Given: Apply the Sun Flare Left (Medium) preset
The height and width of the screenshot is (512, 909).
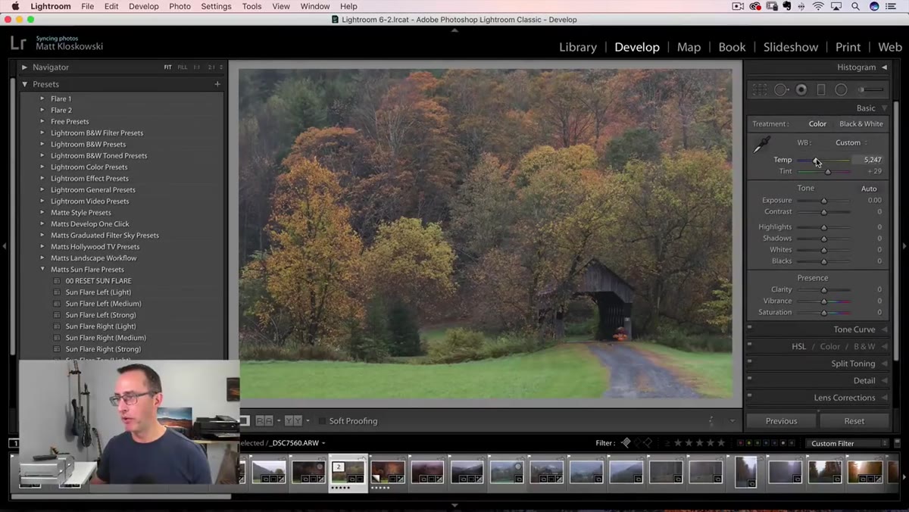Looking at the screenshot, I should (103, 303).
